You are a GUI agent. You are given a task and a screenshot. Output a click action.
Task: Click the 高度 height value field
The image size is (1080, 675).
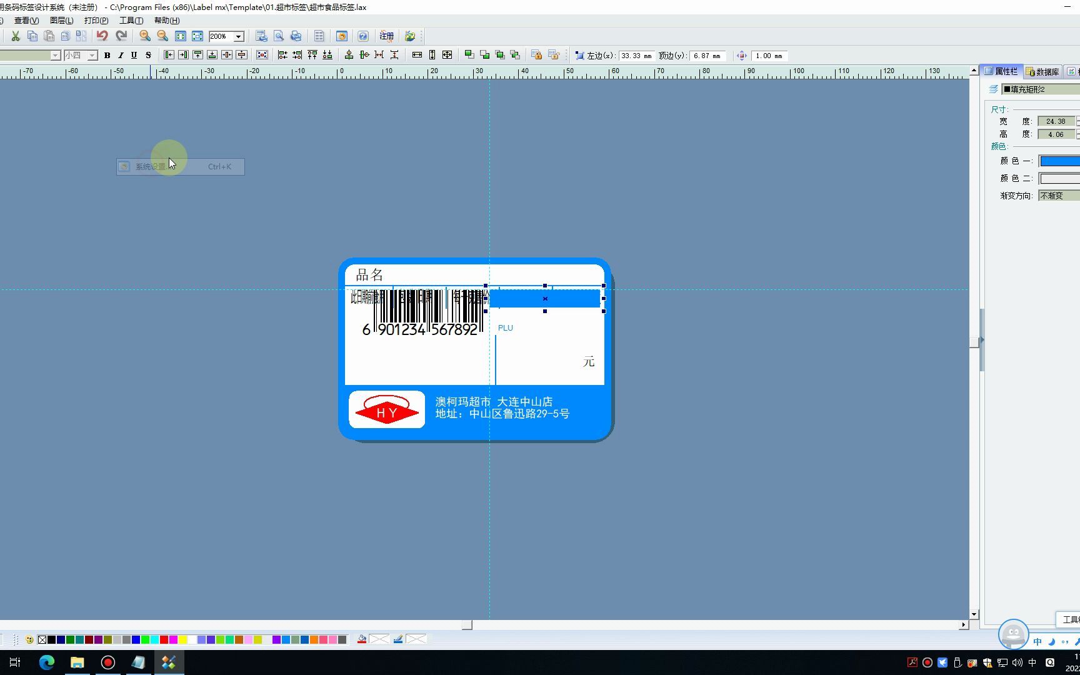click(1056, 134)
